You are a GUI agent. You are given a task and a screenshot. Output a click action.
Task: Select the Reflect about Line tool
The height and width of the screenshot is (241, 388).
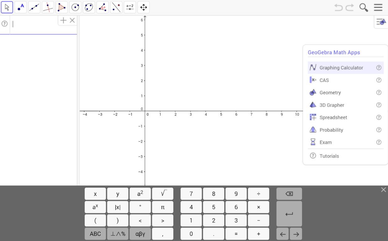[116, 7]
